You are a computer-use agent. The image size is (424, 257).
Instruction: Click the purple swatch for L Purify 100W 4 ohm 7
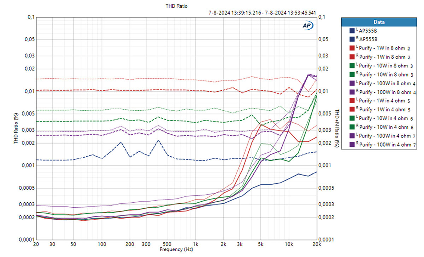352,136
